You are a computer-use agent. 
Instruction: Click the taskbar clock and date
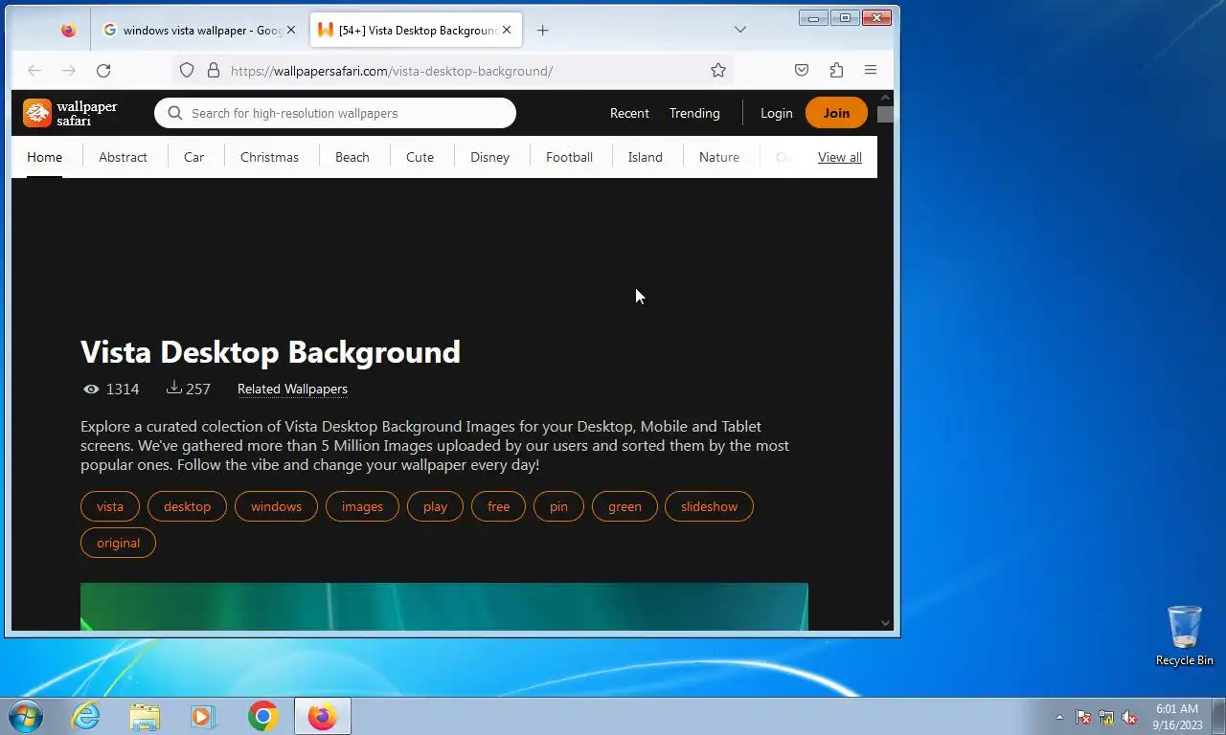tap(1177, 717)
